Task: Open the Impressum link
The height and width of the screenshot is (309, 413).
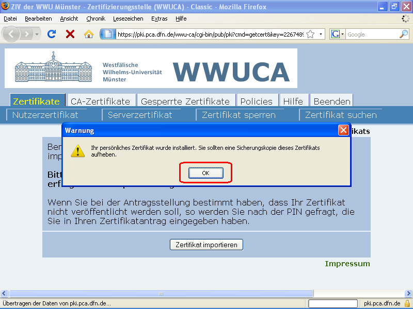Action: pos(347,263)
